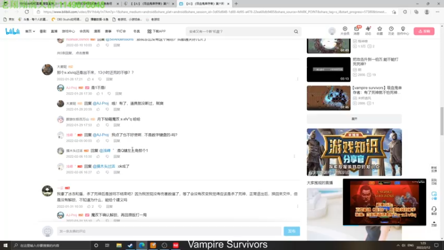Expand the 首页 dropdown in the navigation
The height and width of the screenshot is (250, 444).
click(x=30, y=31)
